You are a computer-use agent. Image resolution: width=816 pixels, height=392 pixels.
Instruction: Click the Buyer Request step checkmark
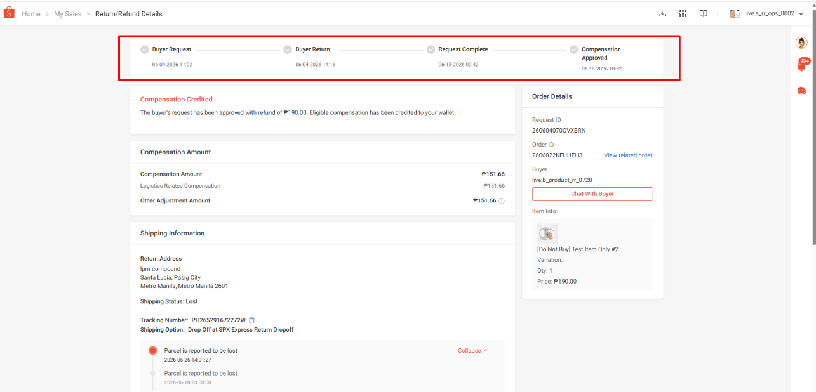[145, 49]
